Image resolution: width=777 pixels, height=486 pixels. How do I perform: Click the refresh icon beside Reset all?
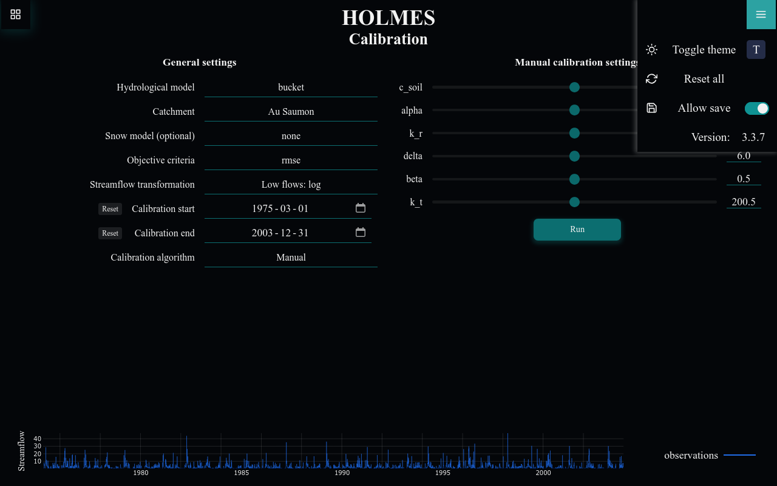pyautogui.click(x=651, y=79)
